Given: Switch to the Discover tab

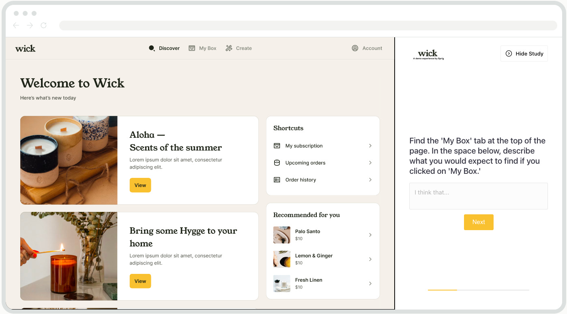Looking at the screenshot, I should click(x=164, y=48).
